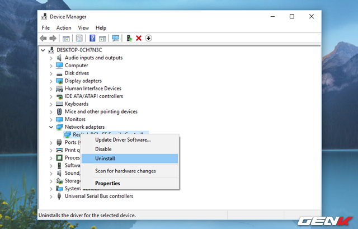The image size is (358, 229).
Task: Click the Scan for hardware changes monitor icon
Action: click(x=116, y=38)
